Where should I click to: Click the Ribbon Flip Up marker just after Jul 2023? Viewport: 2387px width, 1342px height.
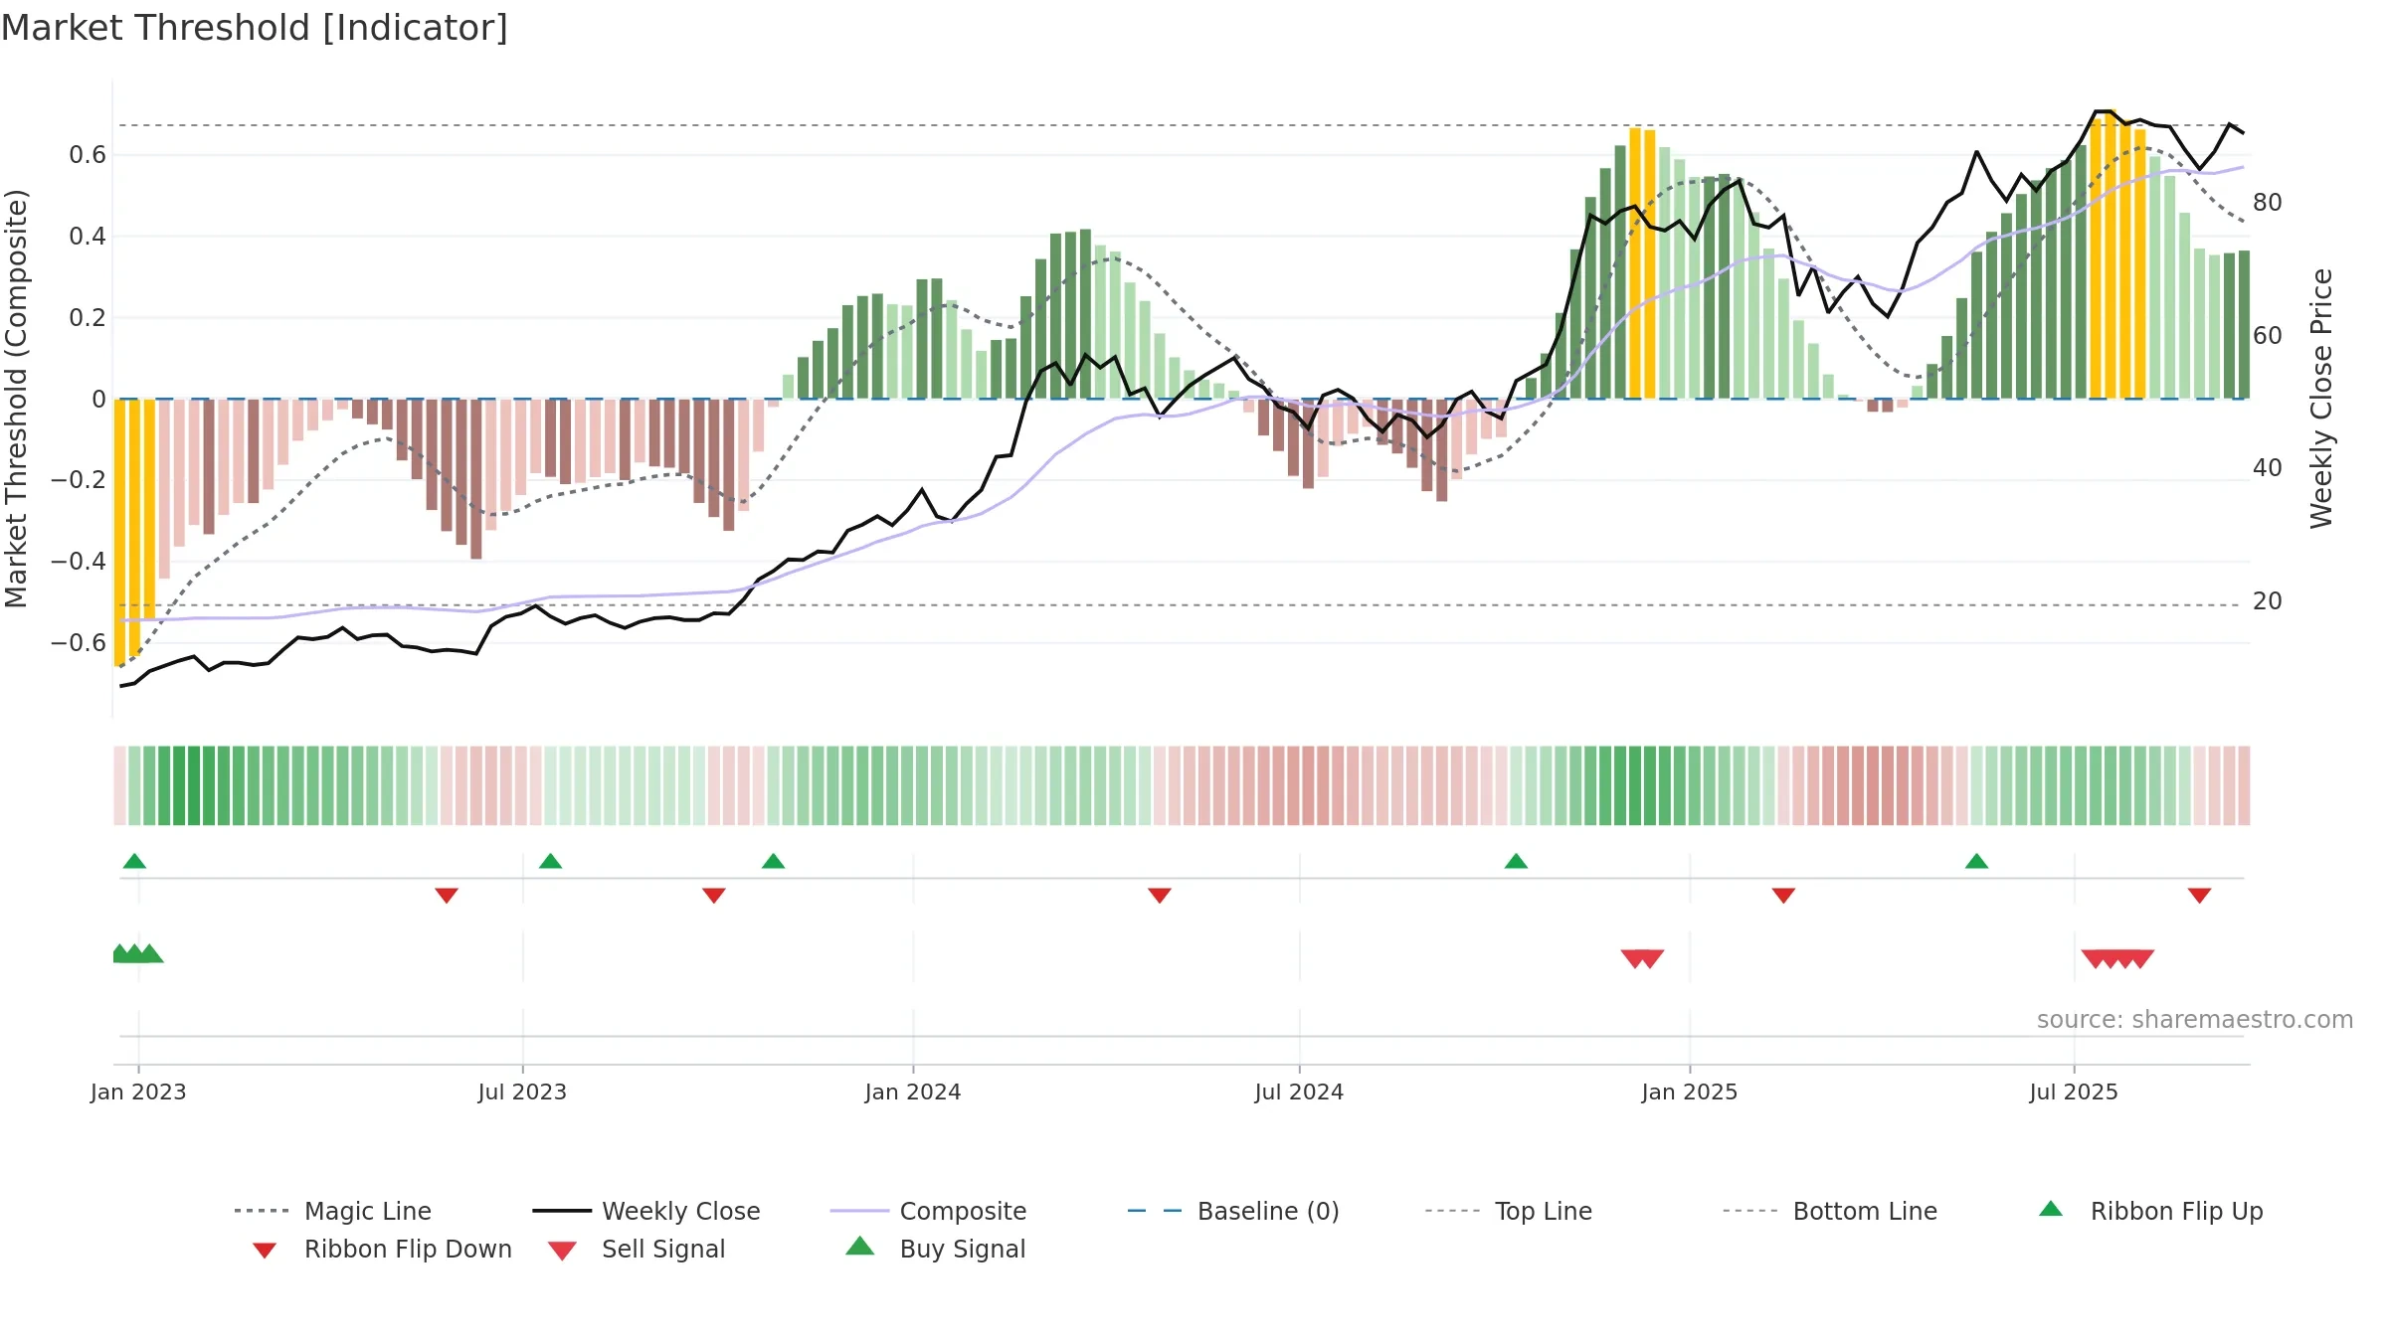[x=550, y=861]
